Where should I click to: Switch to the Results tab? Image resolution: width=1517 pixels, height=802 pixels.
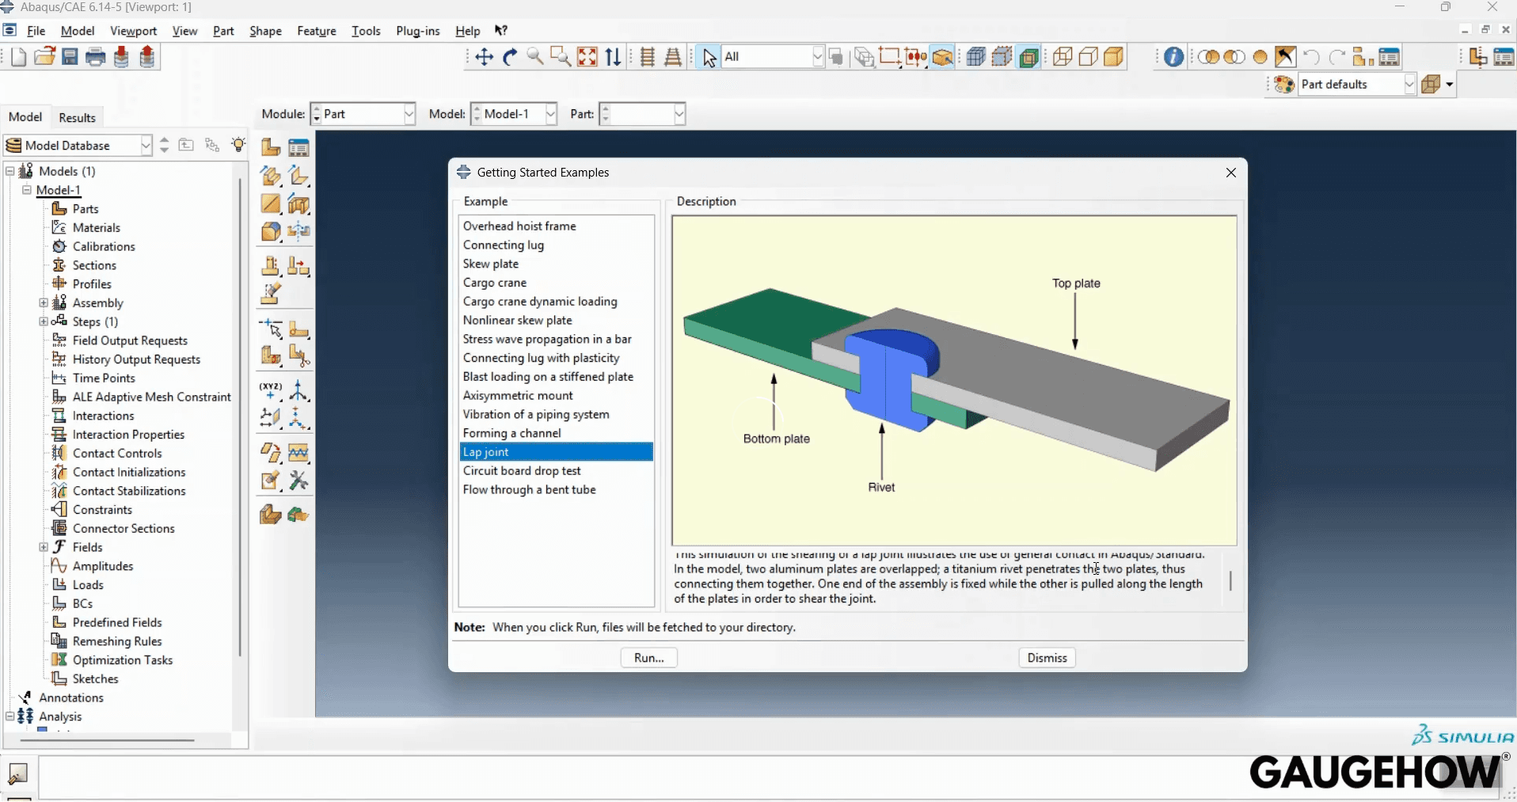[x=77, y=116]
